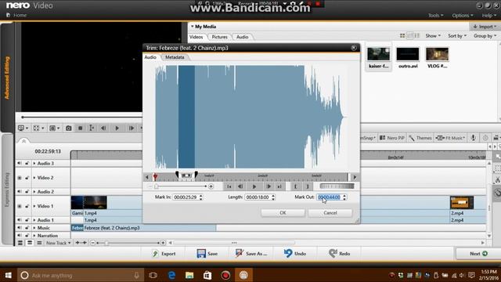Click the Export button
This screenshot has width=501, height=282.
164,254
